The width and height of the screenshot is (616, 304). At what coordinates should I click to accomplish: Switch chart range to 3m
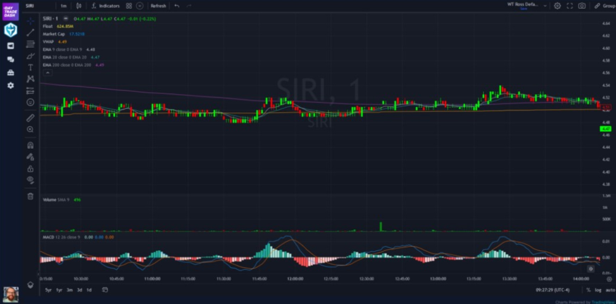(70, 290)
